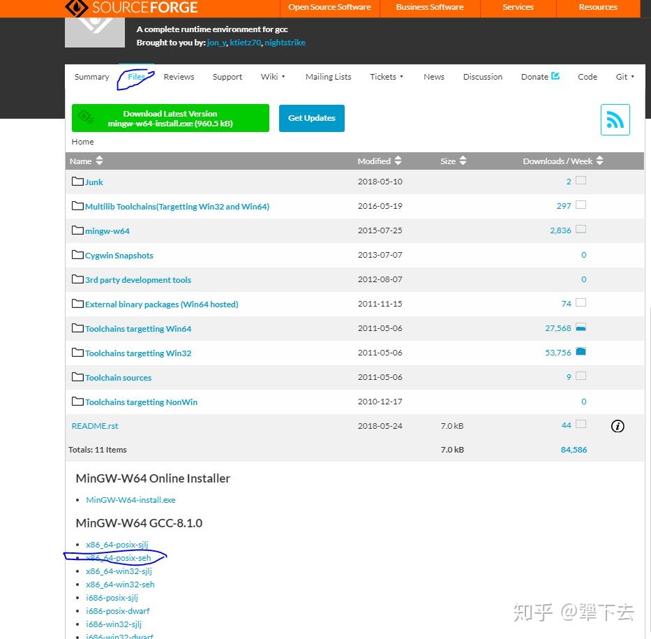Screen dimensions: 651x639
Task: Click the project logo thumbnail
Action: pyautogui.click(x=95, y=32)
